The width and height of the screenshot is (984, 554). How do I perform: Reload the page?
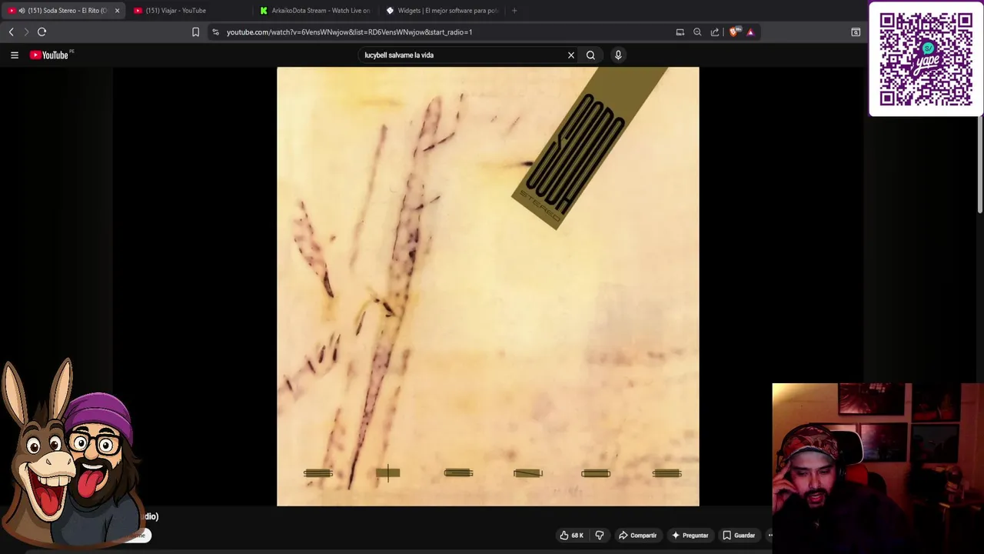tap(42, 32)
